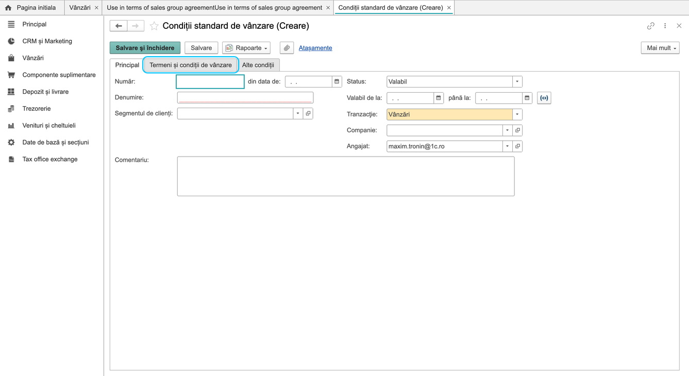Open the Companie record icon
Image resolution: width=689 pixels, height=376 pixels.
coord(518,130)
